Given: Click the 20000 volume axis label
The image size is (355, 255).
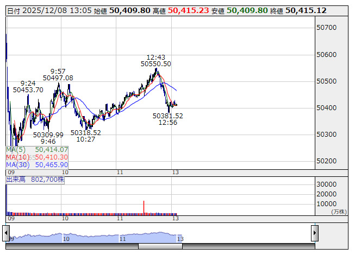Looking at the screenshot, I should [327, 194].
